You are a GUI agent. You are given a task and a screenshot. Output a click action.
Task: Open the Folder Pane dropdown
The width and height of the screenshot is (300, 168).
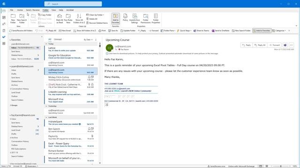pos(168,31)
